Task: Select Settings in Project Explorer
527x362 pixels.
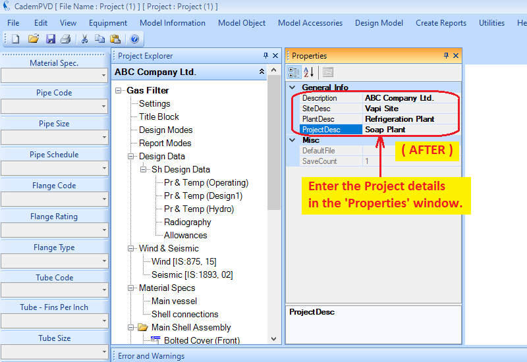Action: pos(155,103)
